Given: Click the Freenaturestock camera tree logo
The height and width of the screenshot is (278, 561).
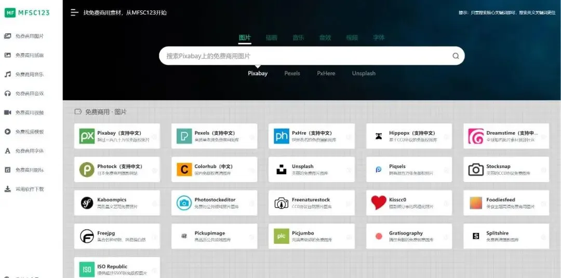Looking at the screenshot, I should tap(282, 203).
